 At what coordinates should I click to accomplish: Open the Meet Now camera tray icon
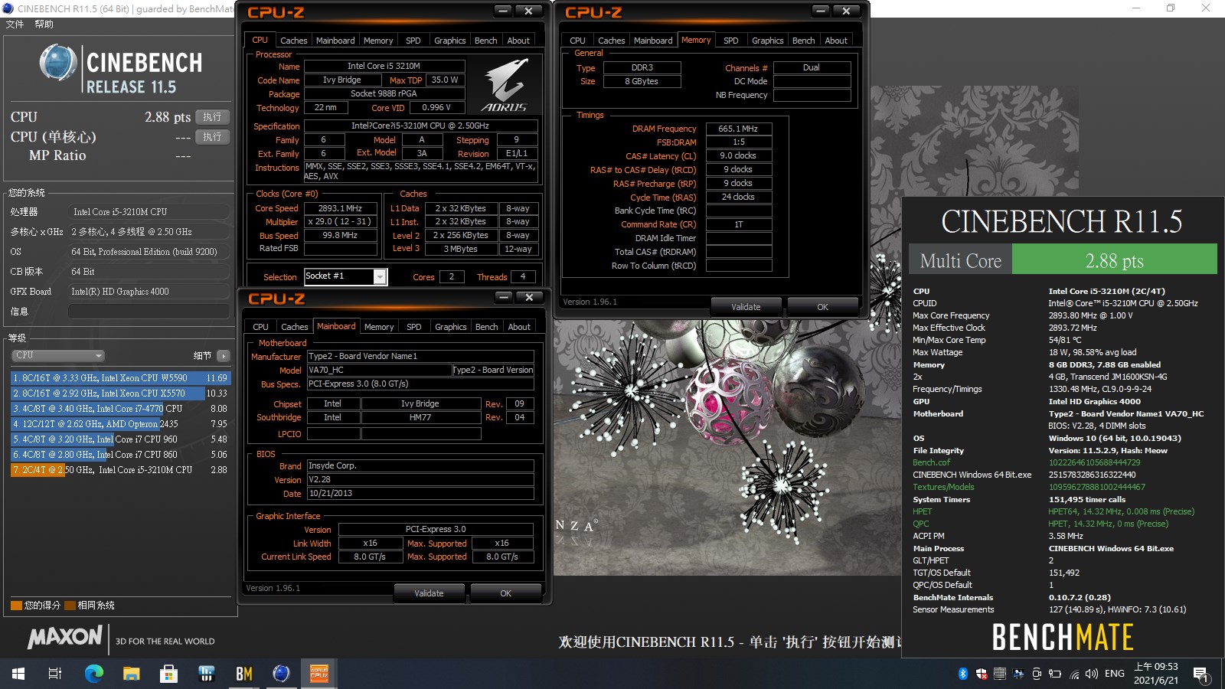[1037, 674]
